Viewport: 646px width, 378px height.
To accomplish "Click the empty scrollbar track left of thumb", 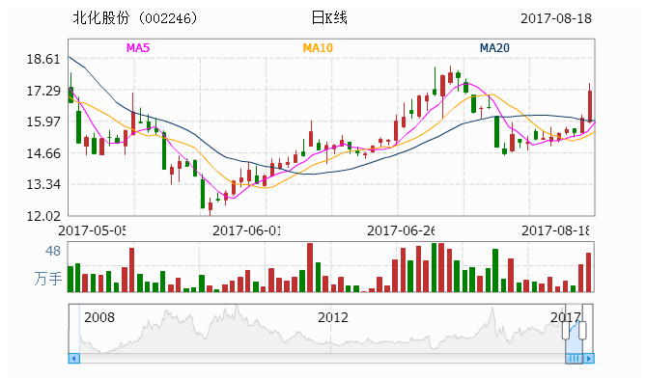I will pyautogui.click(x=323, y=359).
